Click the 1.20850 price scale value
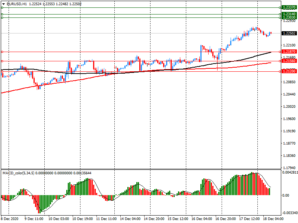The image size is (298, 223). [289, 82]
